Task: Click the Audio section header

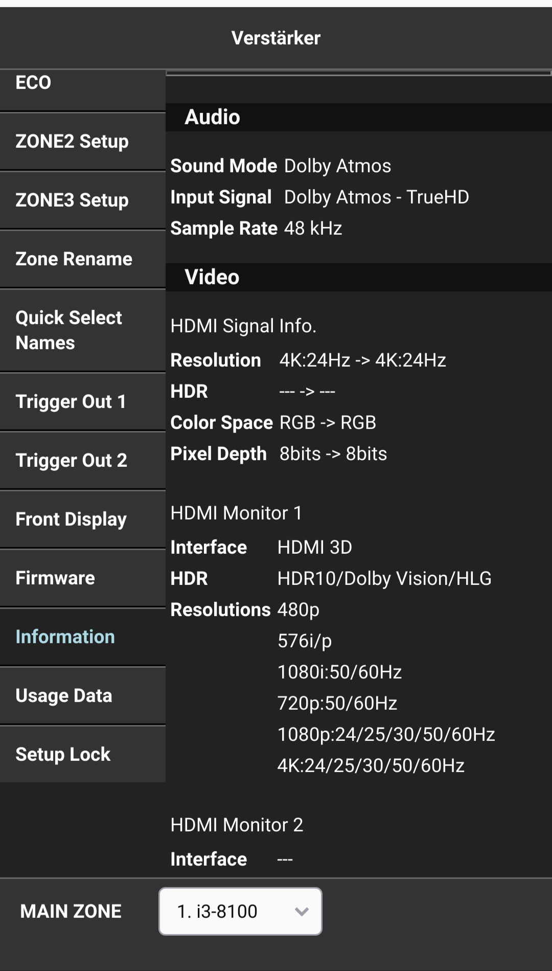Action: 212,117
